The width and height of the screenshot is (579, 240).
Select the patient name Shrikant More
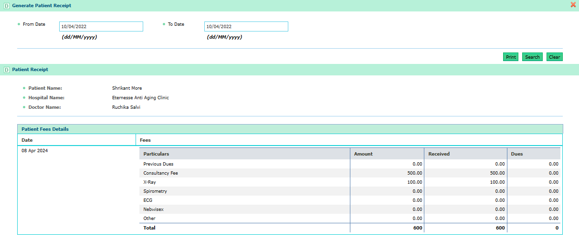[127, 88]
